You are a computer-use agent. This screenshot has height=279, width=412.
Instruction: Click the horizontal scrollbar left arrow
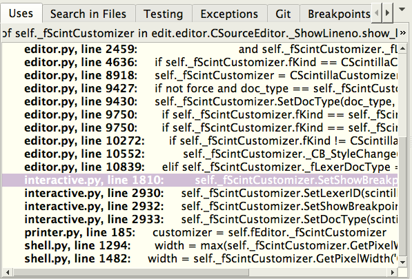(x=8, y=272)
